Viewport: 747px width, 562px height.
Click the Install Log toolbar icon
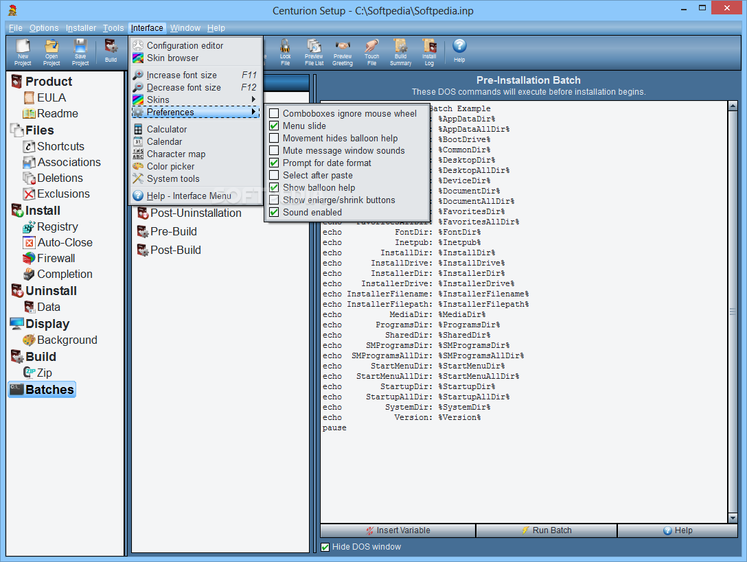pyautogui.click(x=429, y=52)
